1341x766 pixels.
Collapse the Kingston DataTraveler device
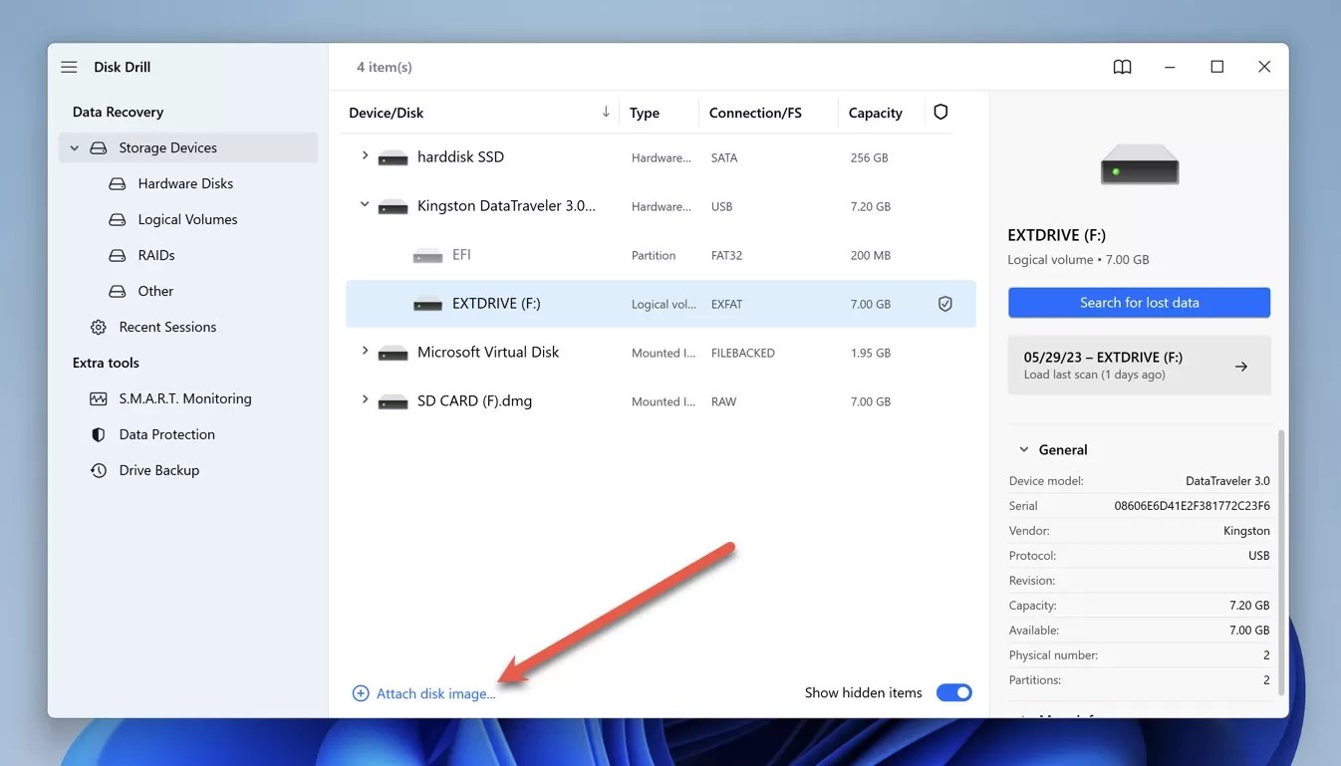[x=364, y=205]
